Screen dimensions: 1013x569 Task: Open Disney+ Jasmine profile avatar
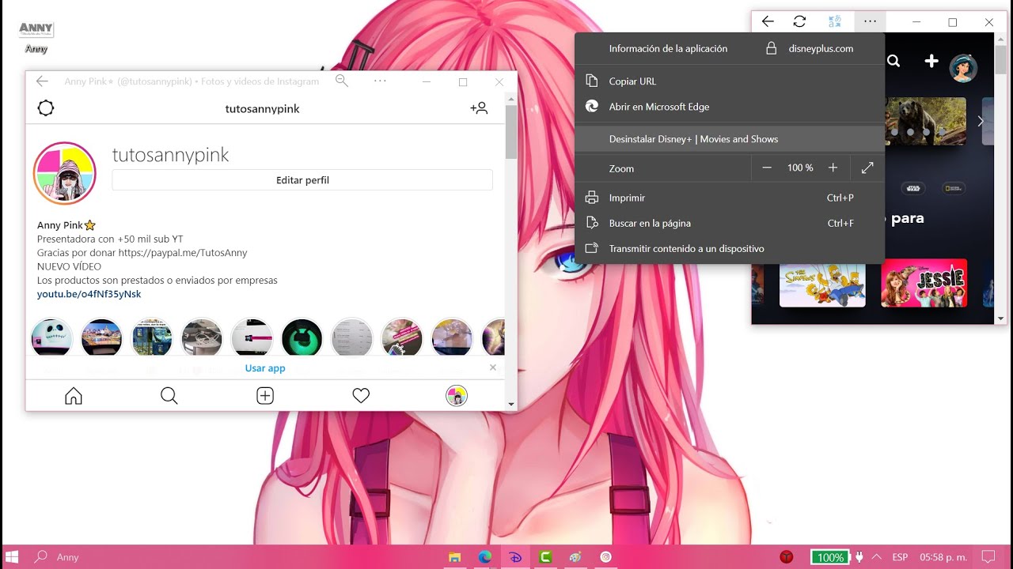[963, 68]
